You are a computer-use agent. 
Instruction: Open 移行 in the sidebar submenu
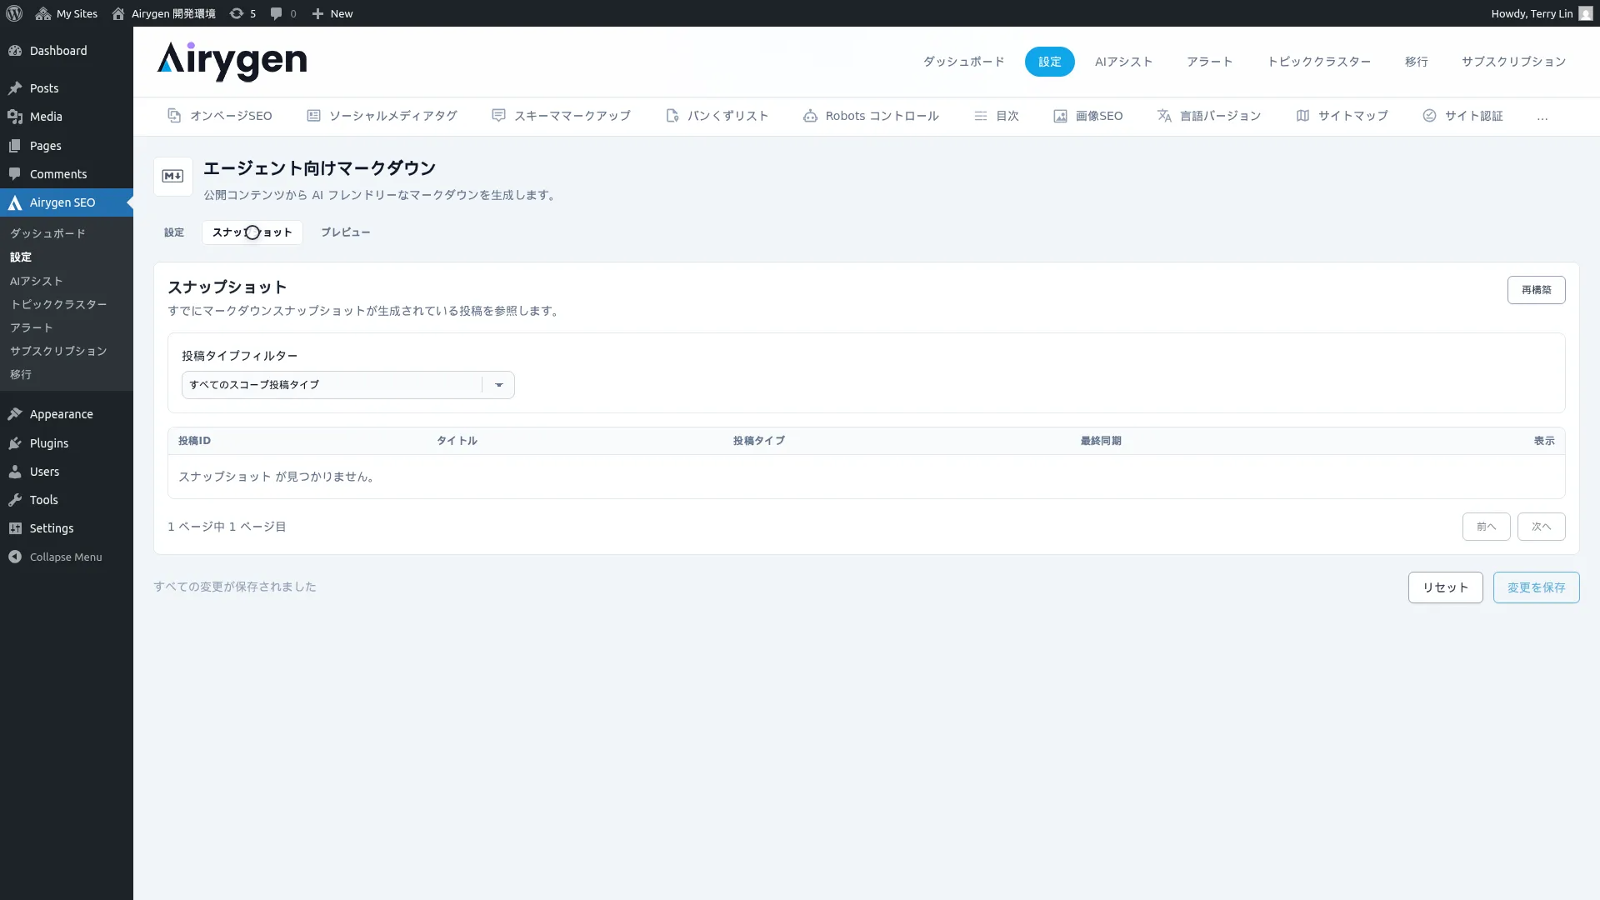point(21,375)
